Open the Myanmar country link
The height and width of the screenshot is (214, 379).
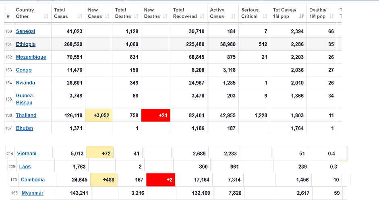pyautogui.click(x=33, y=193)
